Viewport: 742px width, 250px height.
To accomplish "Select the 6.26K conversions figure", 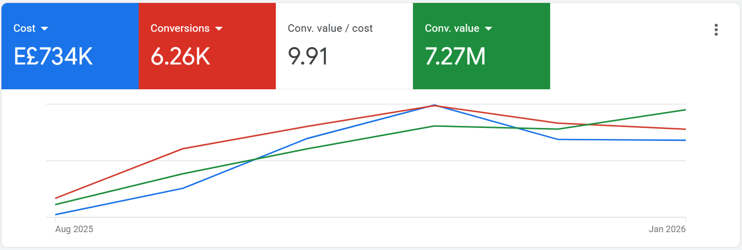I will [180, 57].
